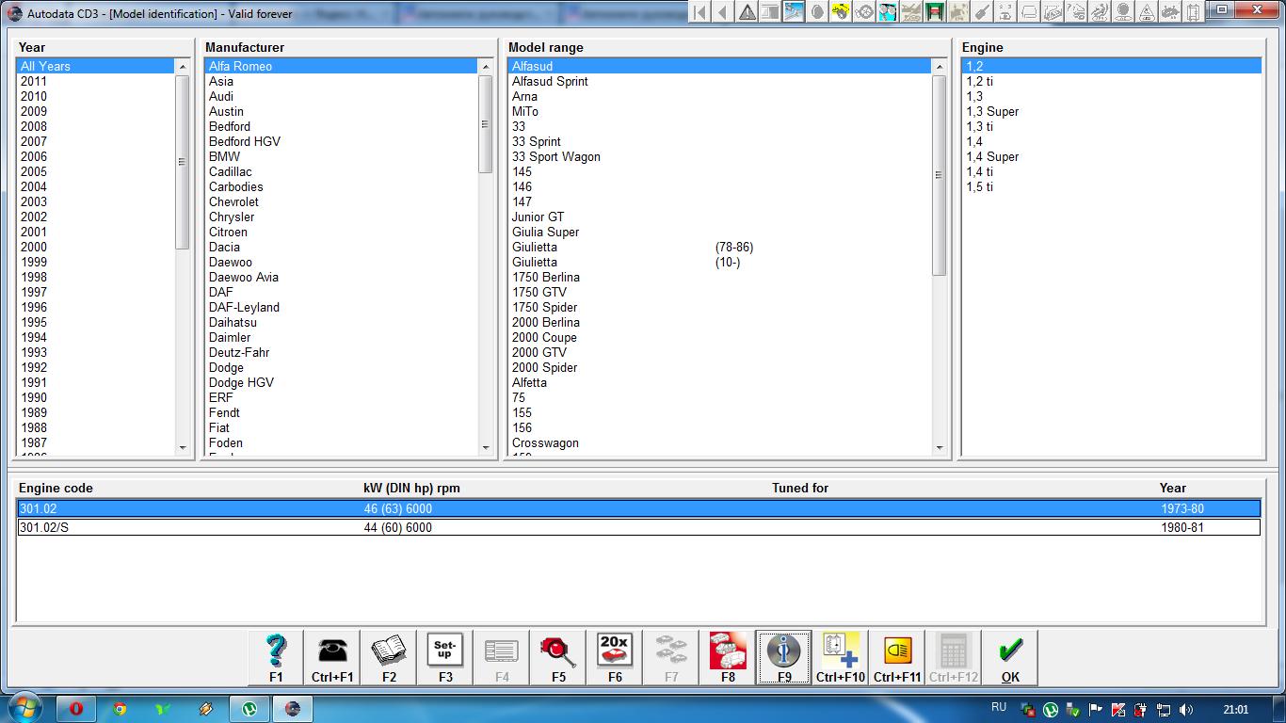The width and height of the screenshot is (1286, 723).
Task: Open the Opera browser taskbar icon
Action: click(76, 709)
